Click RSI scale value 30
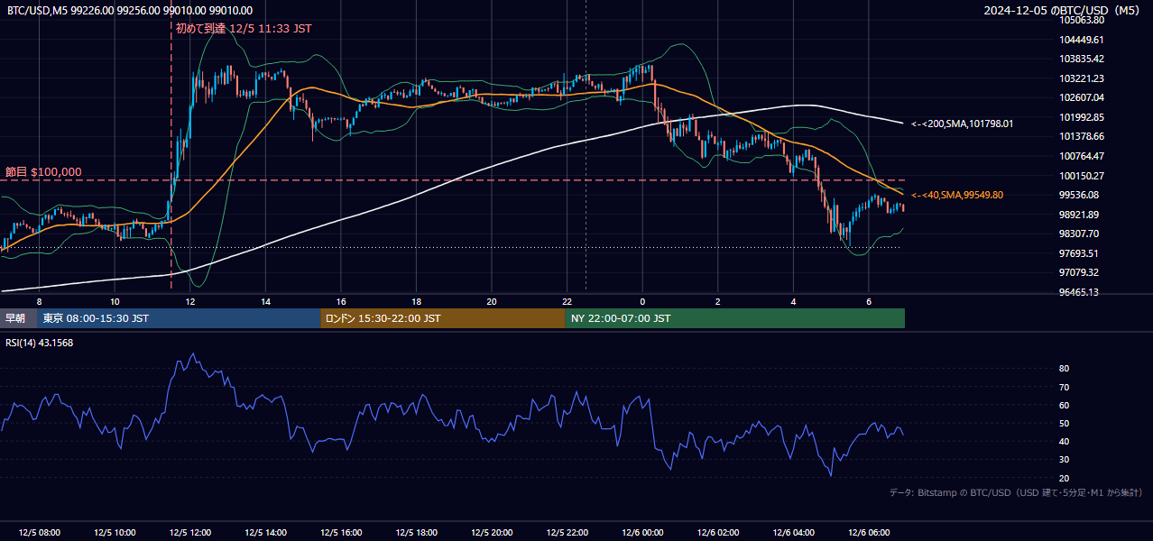This screenshot has width=1153, height=541. coord(1065,460)
